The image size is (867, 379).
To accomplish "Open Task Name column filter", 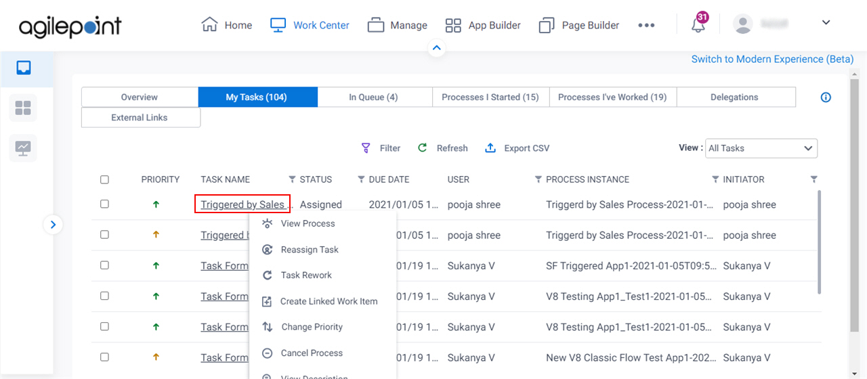I will pyautogui.click(x=292, y=179).
